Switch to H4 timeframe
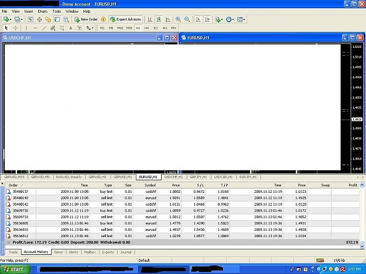Screen dimensions: 366x274 146,28
